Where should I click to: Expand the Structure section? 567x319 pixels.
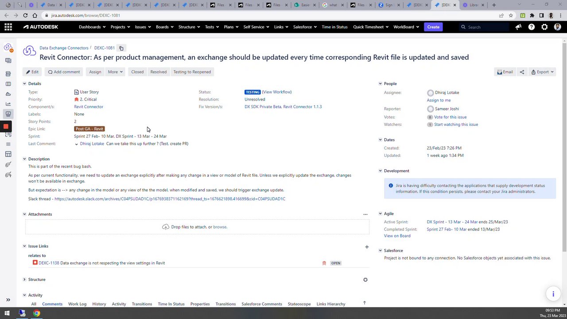pos(24,280)
